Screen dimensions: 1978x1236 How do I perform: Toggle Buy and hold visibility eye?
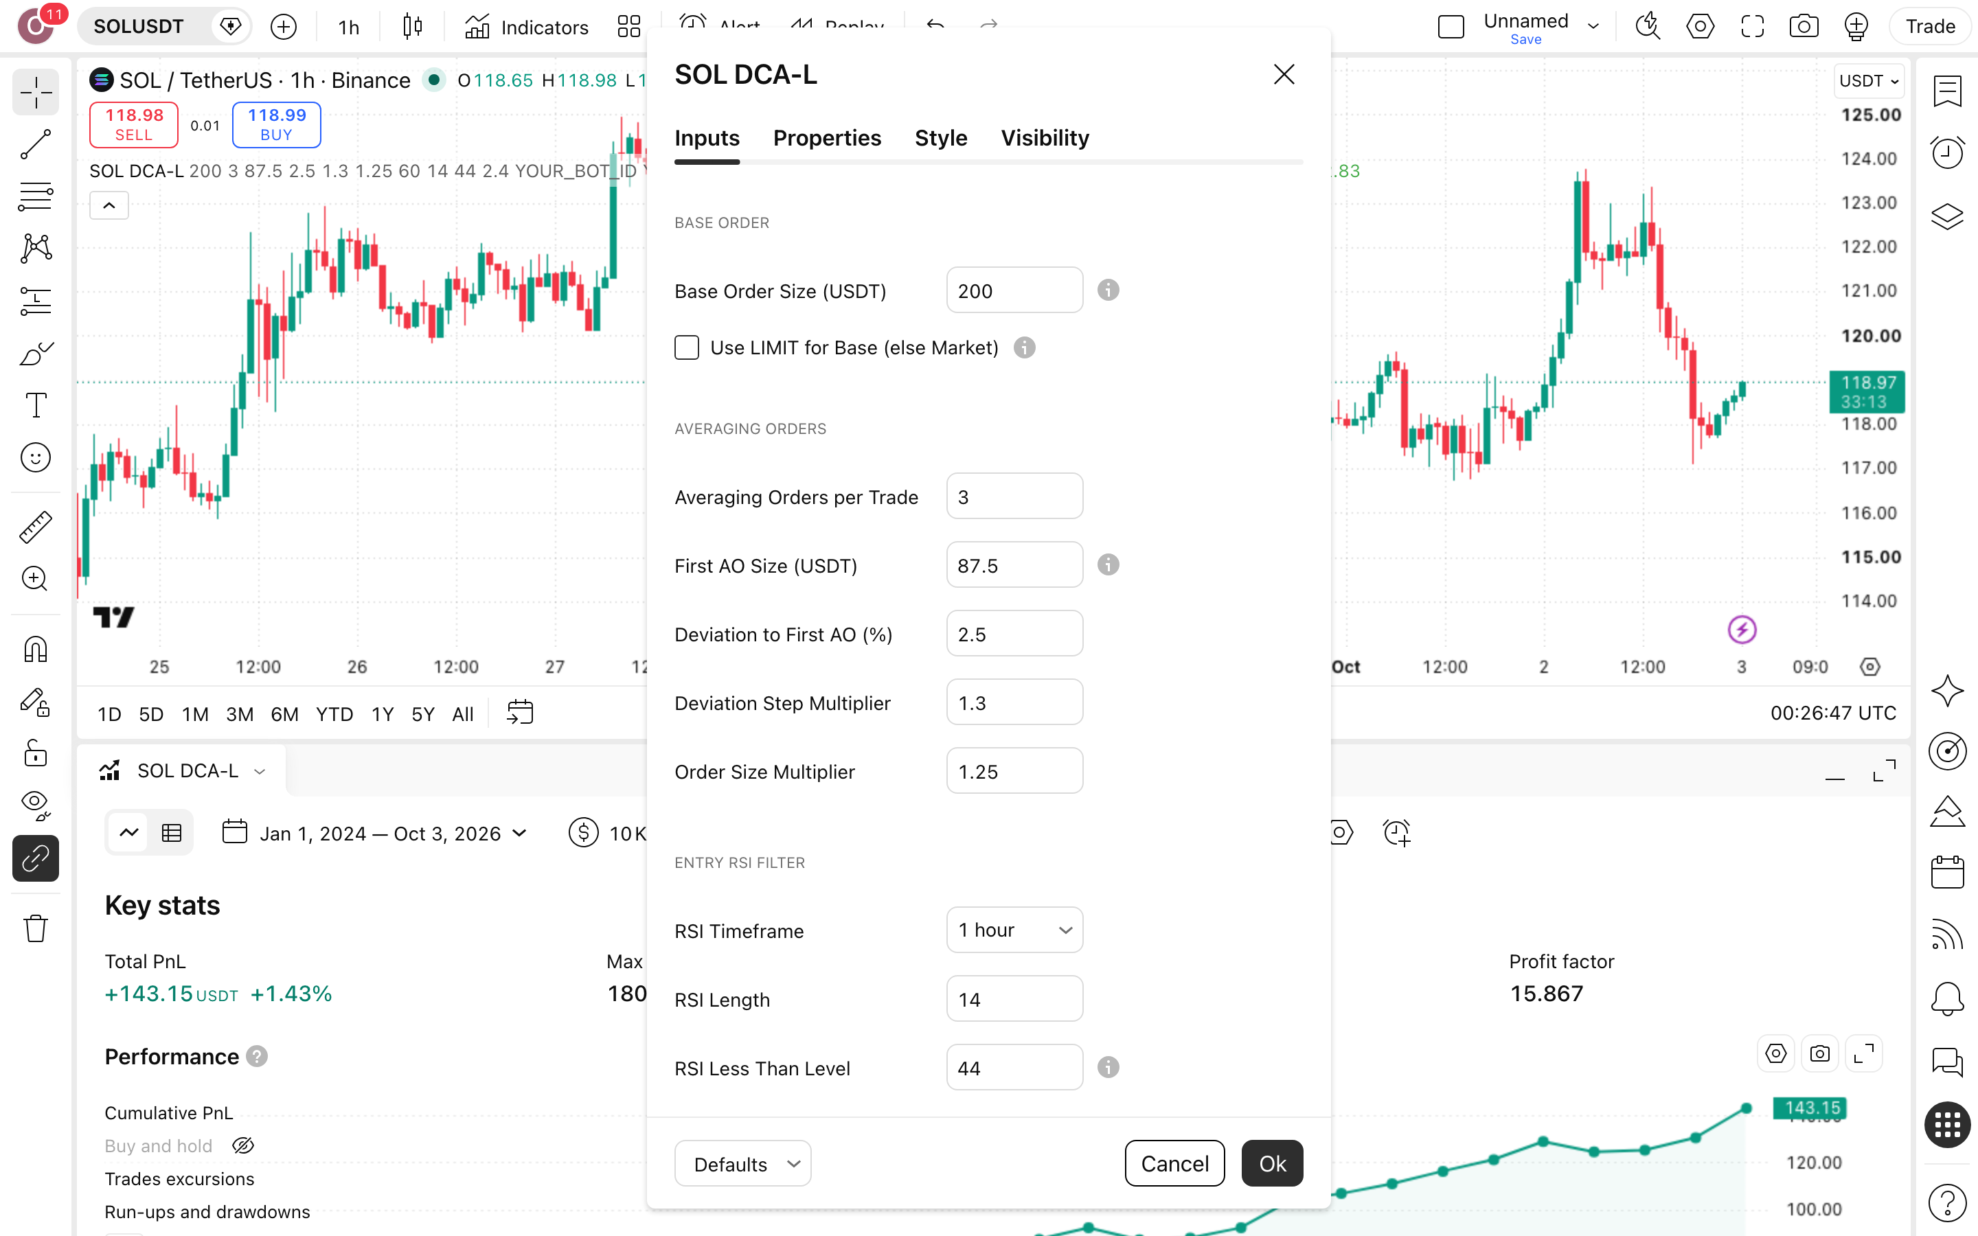pos(242,1145)
